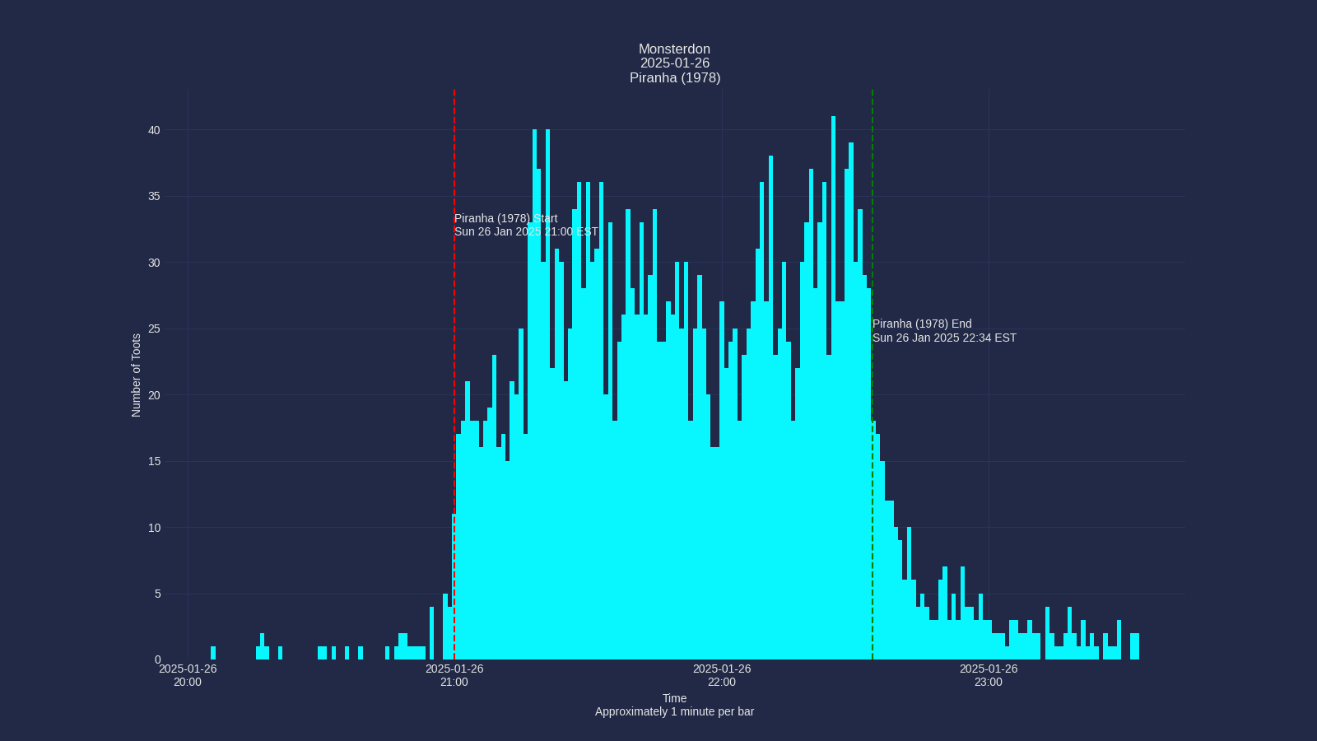Click the 10 y-axis tick label

[x=154, y=528]
